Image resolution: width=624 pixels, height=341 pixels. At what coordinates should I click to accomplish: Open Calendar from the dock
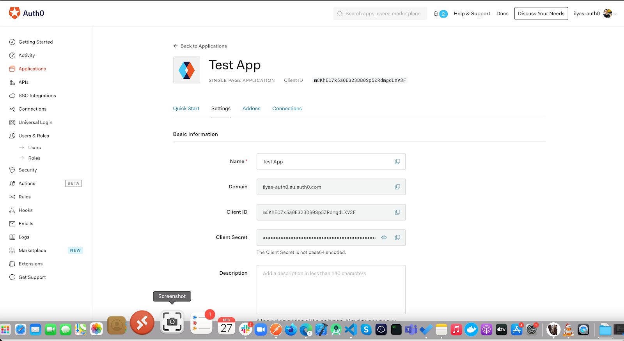click(227, 326)
